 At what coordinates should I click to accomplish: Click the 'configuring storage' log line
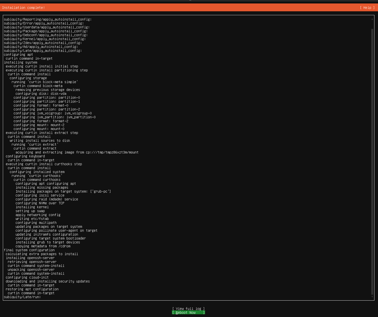coord(28,78)
